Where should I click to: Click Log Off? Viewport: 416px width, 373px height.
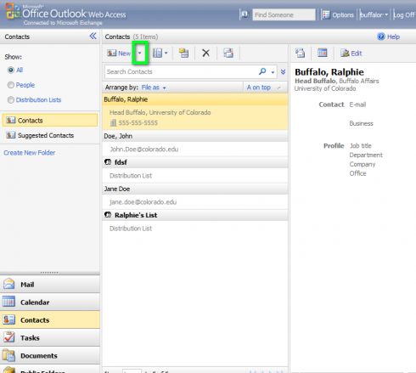pos(404,14)
